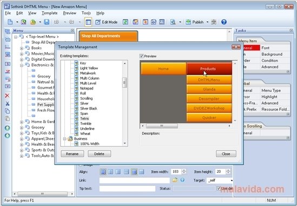Viewport: 297px width, 206px height.
Task: Click the SP separator icon in sidebar
Action: click(8, 72)
